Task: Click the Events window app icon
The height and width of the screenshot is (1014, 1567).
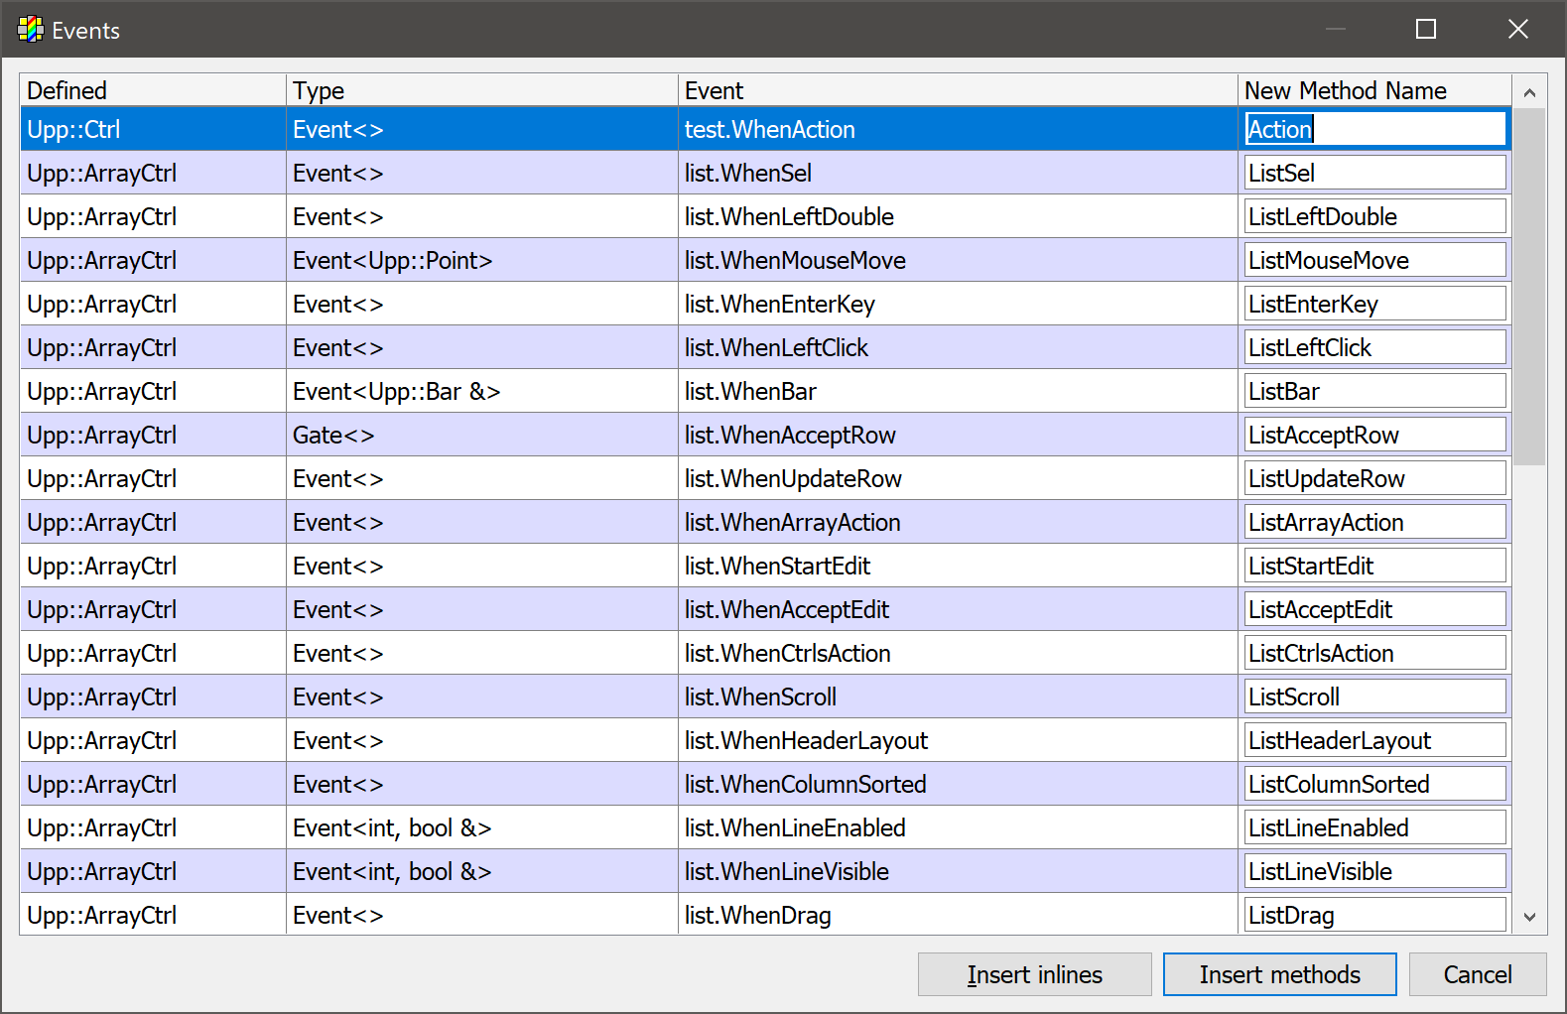Action: click(30, 30)
